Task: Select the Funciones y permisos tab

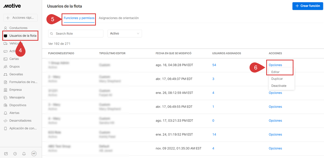Action: [79, 18]
